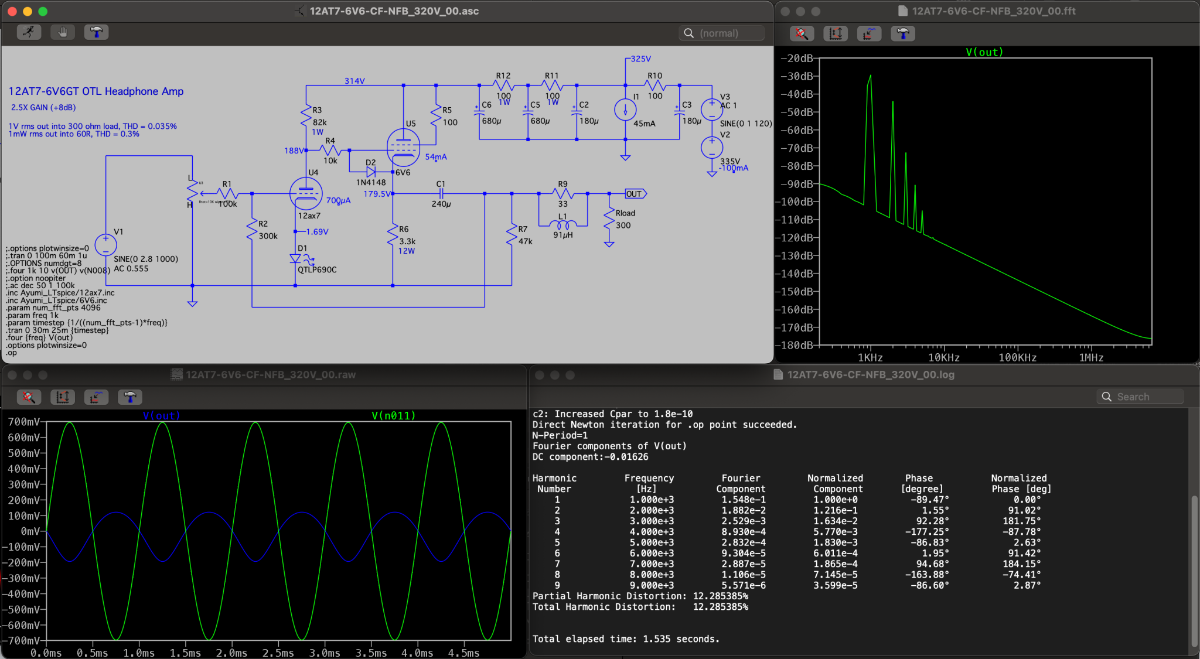
Task: Click the .log document icon in title
Action: [778, 374]
